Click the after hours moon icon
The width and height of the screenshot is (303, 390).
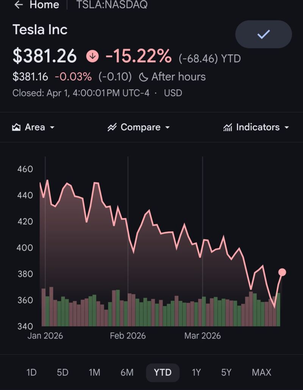pyautogui.click(x=144, y=77)
